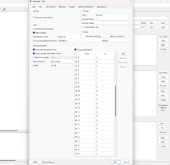
Task: Open the Case conversion dropdown
Action: coord(62,62)
